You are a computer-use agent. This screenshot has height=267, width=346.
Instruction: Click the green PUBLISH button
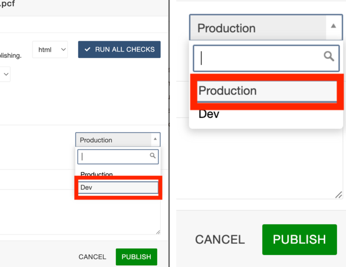tap(299, 239)
